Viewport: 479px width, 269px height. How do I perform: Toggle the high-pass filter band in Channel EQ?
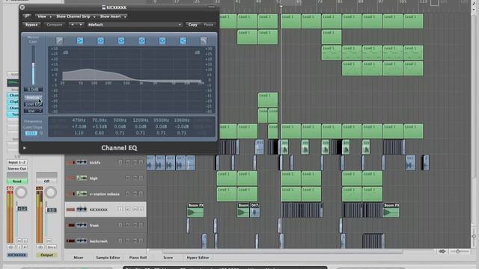pyautogui.click(x=59, y=40)
